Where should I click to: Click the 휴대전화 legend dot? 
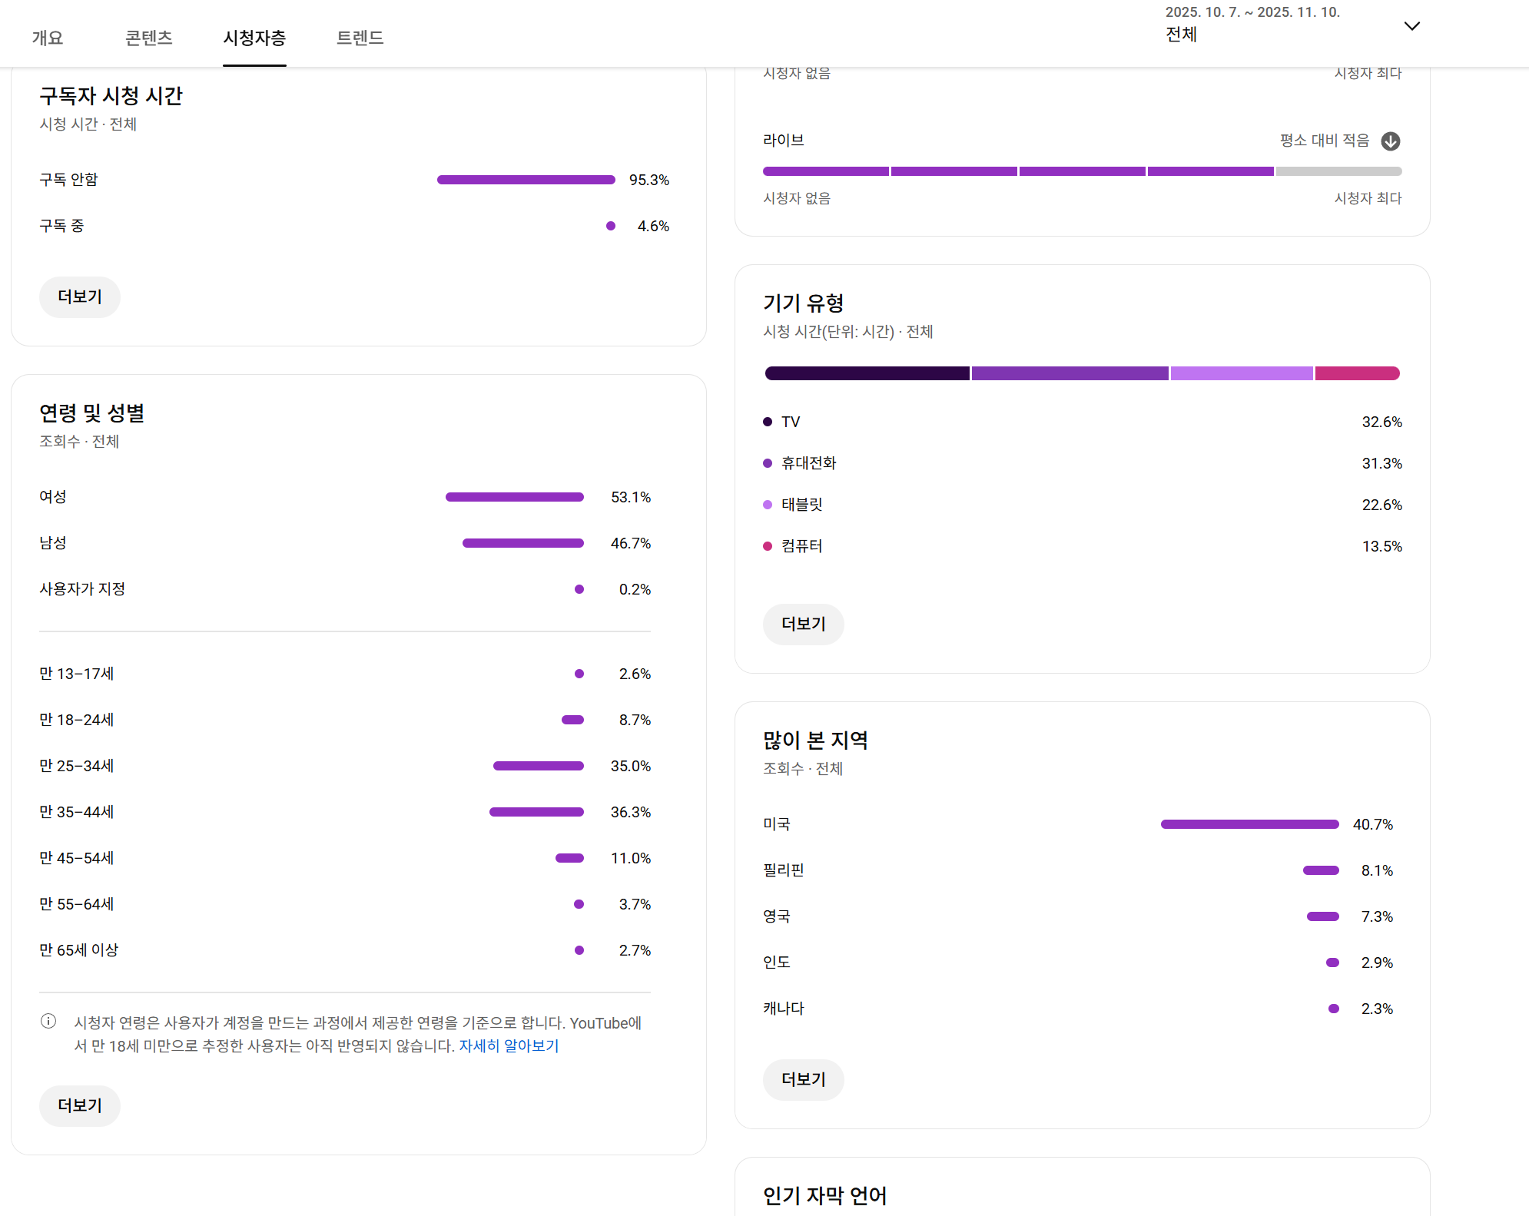(x=768, y=463)
